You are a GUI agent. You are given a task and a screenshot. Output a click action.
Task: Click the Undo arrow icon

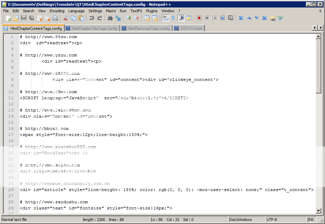(x=92, y=18)
